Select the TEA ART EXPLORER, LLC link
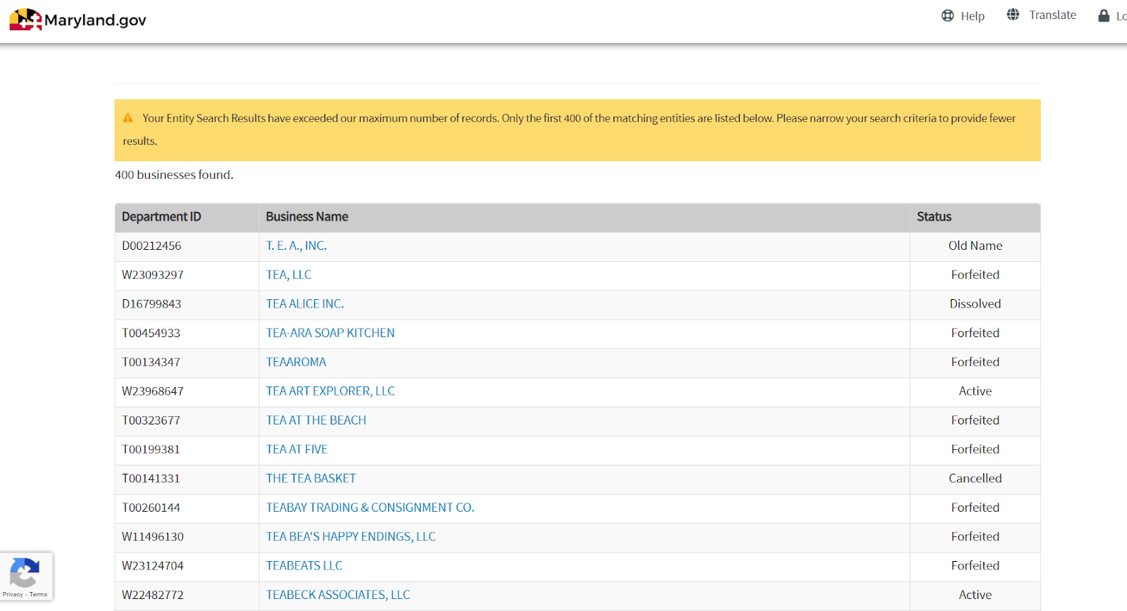The image size is (1127, 611). pos(330,391)
